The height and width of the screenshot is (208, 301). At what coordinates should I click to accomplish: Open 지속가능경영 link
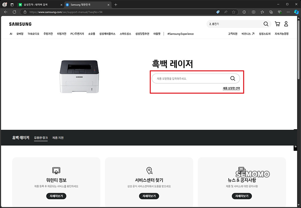[x=282, y=34]
